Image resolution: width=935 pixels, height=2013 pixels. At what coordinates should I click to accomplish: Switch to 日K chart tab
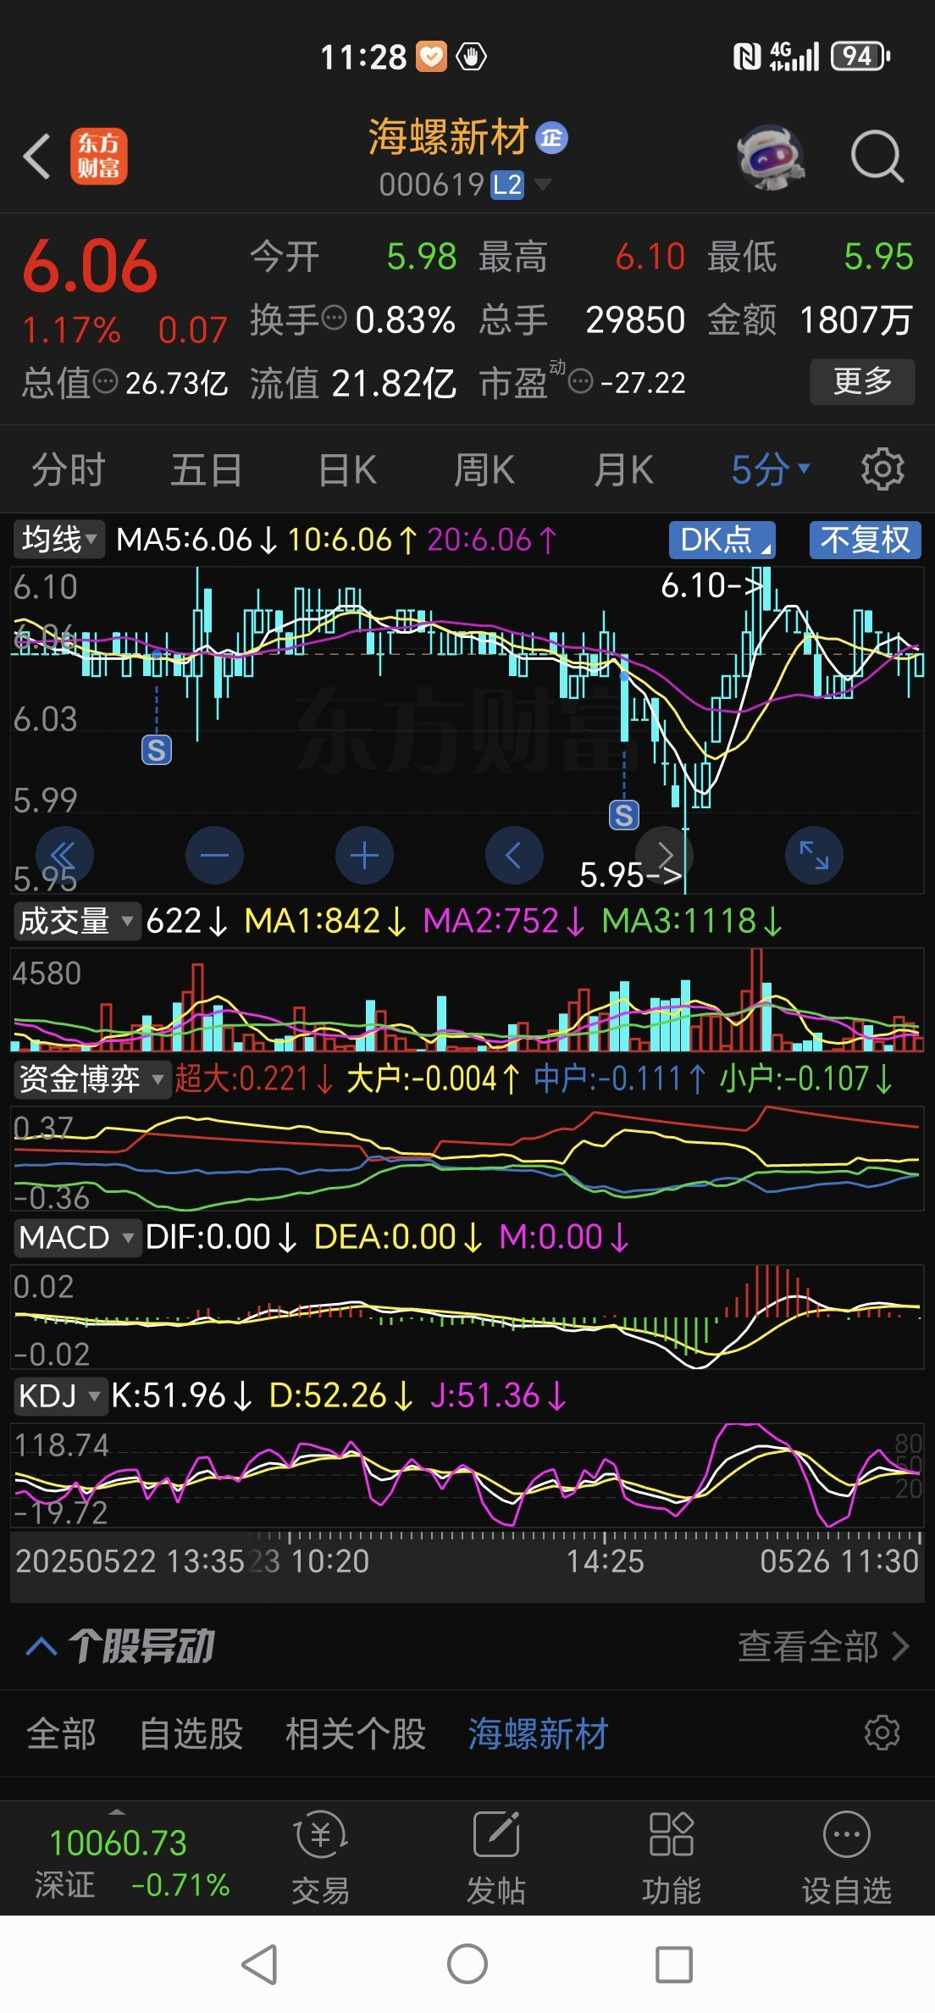[347, 469]
